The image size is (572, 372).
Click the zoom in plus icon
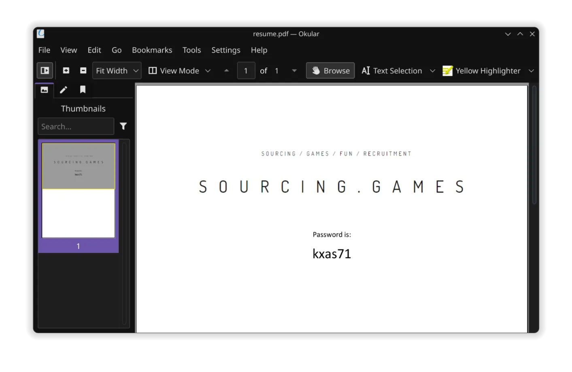click(66, 71)
